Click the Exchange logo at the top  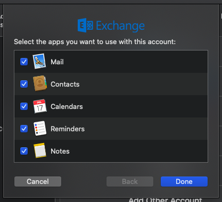(x=111, y=26)
